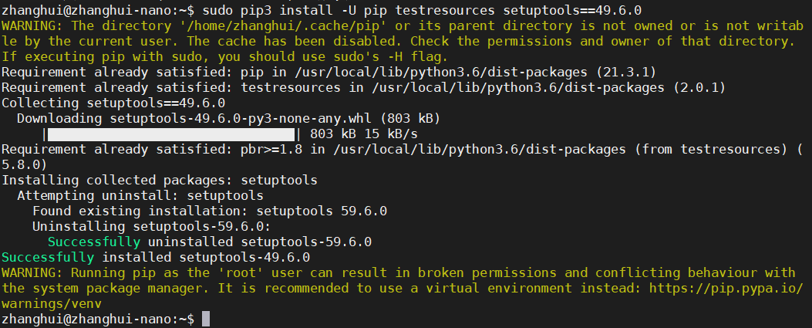Click the "Collecting setuptools==49.6.0" line

113,103
